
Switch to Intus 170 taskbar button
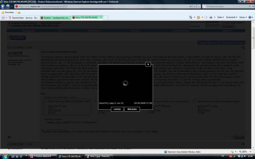click(x=71, y=156)
